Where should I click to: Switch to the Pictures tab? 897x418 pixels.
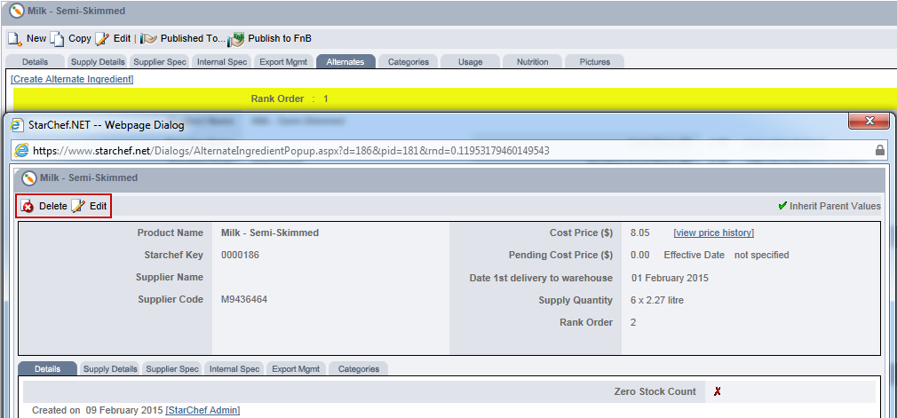(x=595, y=62)
